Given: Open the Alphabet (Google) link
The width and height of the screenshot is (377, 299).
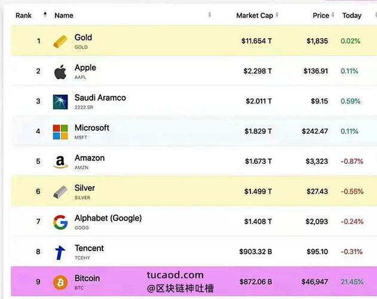Looking at the screenshot, I should 108,218.
